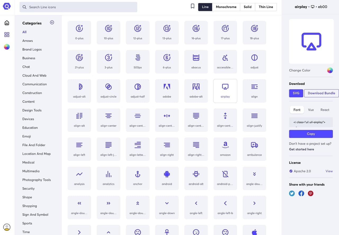
Task: Select the angle-down icon
Action: click(x=167, y=207)
